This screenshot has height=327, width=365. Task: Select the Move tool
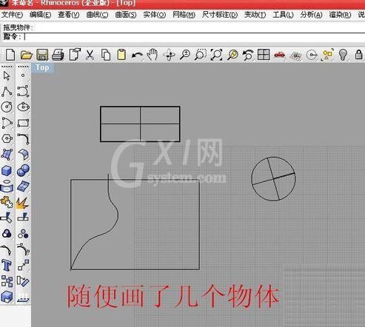(23, 265)
